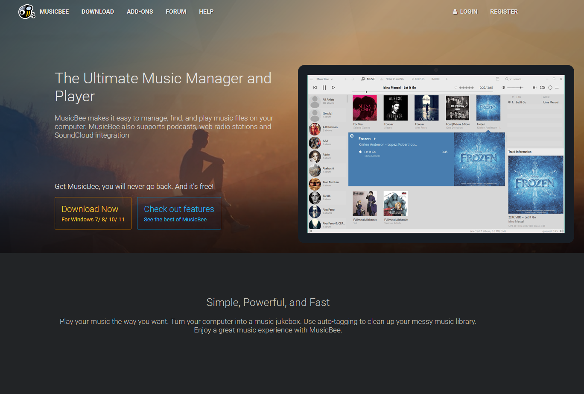Click the Check out features button
This screenshot has width=584, height=394.
[179, 213]
